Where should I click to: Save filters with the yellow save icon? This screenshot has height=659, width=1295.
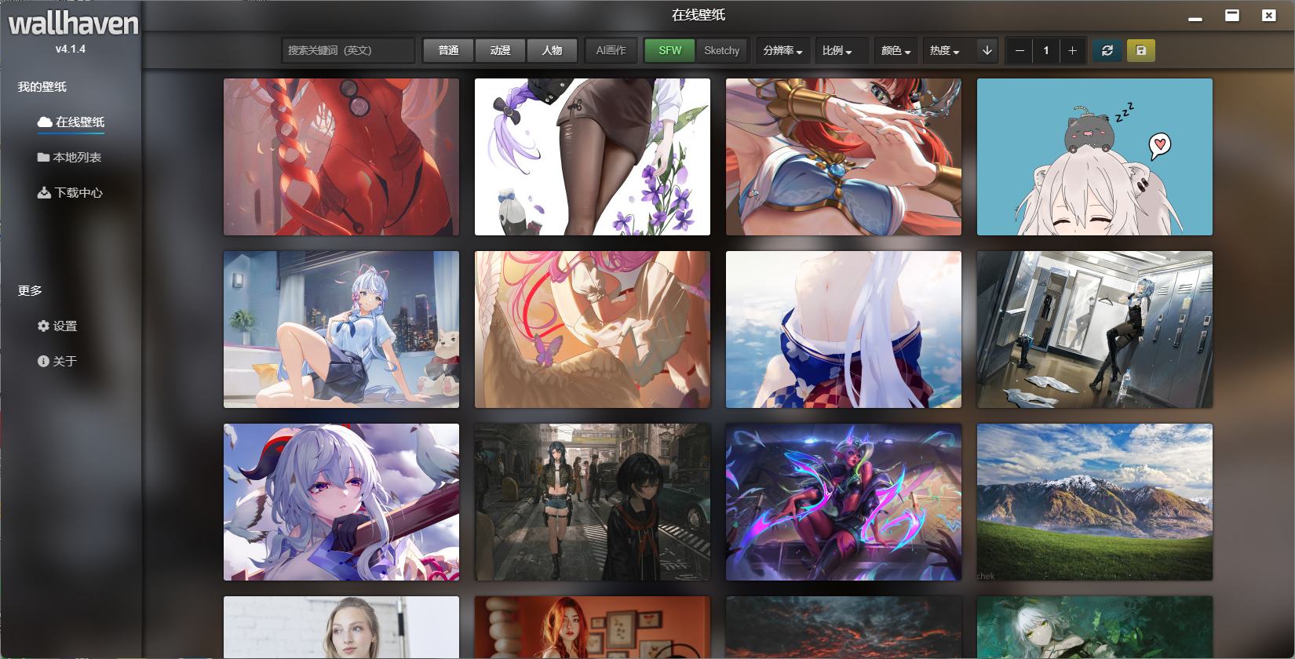click(x=1141, y=50)
